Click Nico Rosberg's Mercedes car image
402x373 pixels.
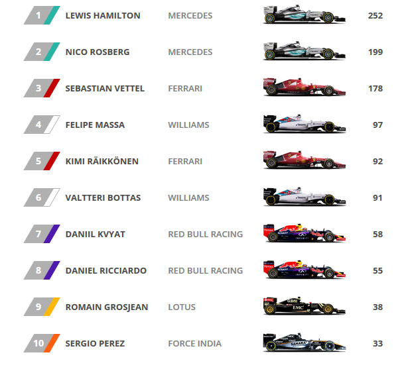304,51
